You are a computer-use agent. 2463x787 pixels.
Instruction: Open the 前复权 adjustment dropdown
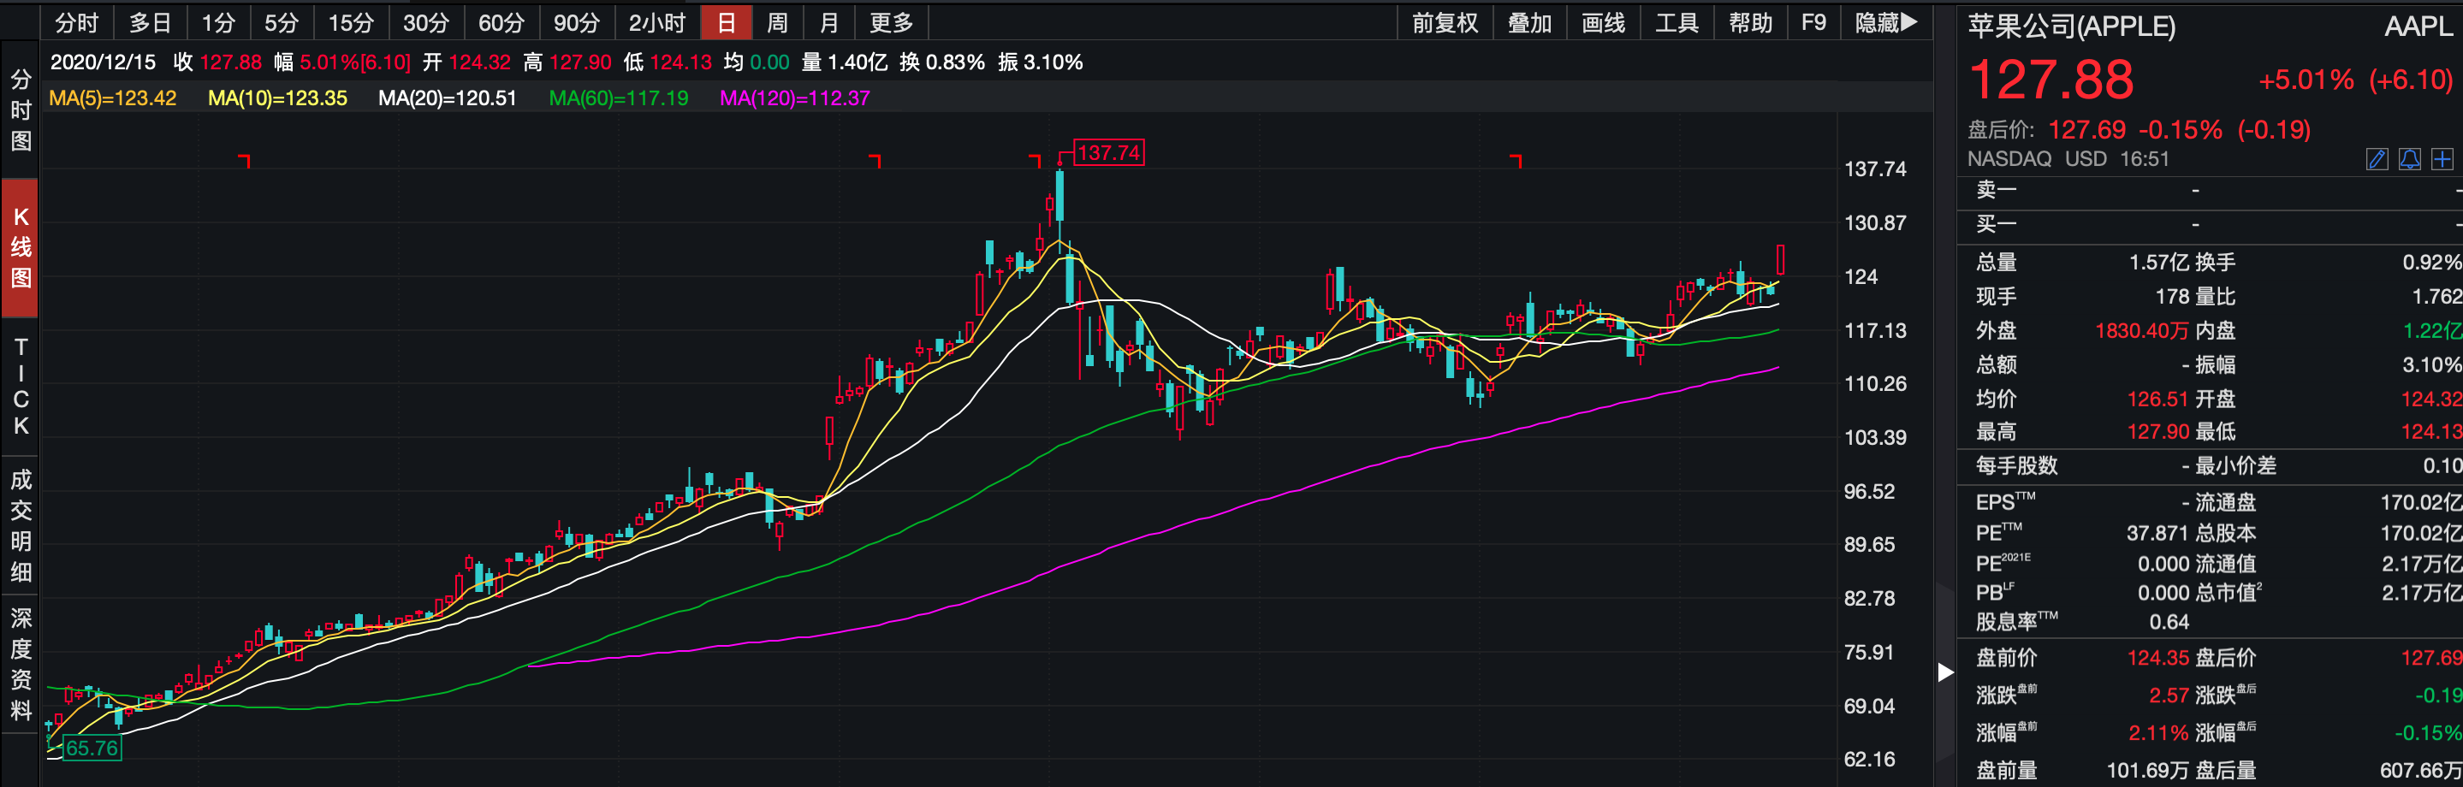[x=1445, y=22]
